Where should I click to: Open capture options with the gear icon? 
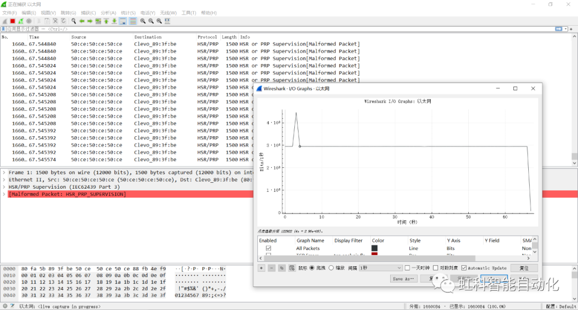click(29, 21)
